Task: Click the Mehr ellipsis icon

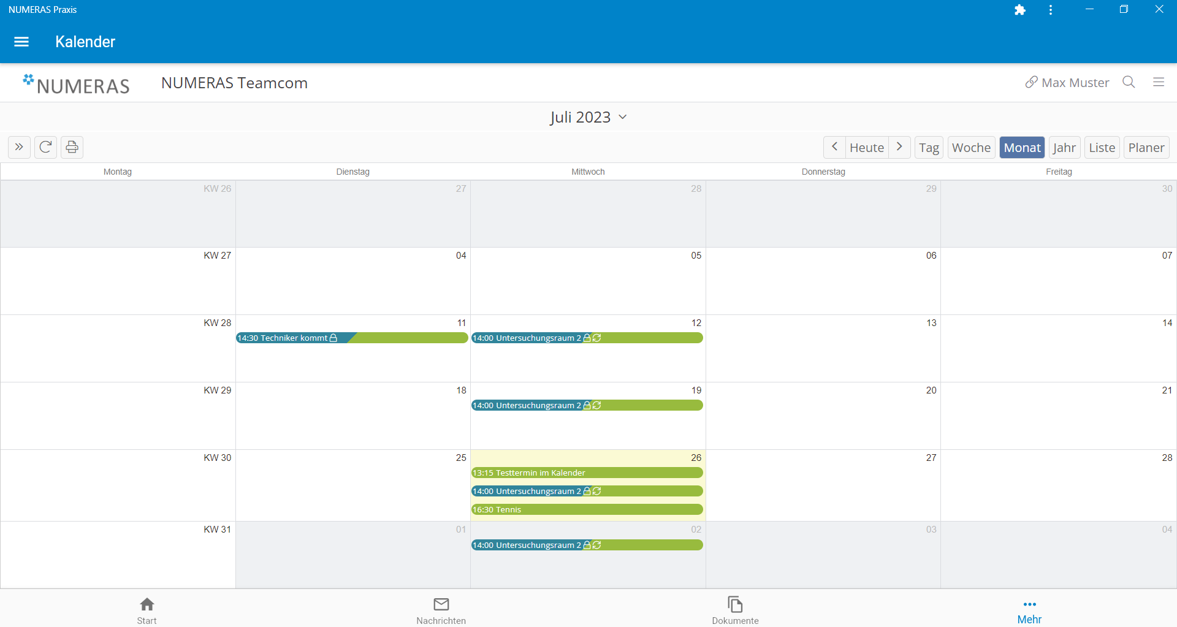Action: click(1029, 604)
